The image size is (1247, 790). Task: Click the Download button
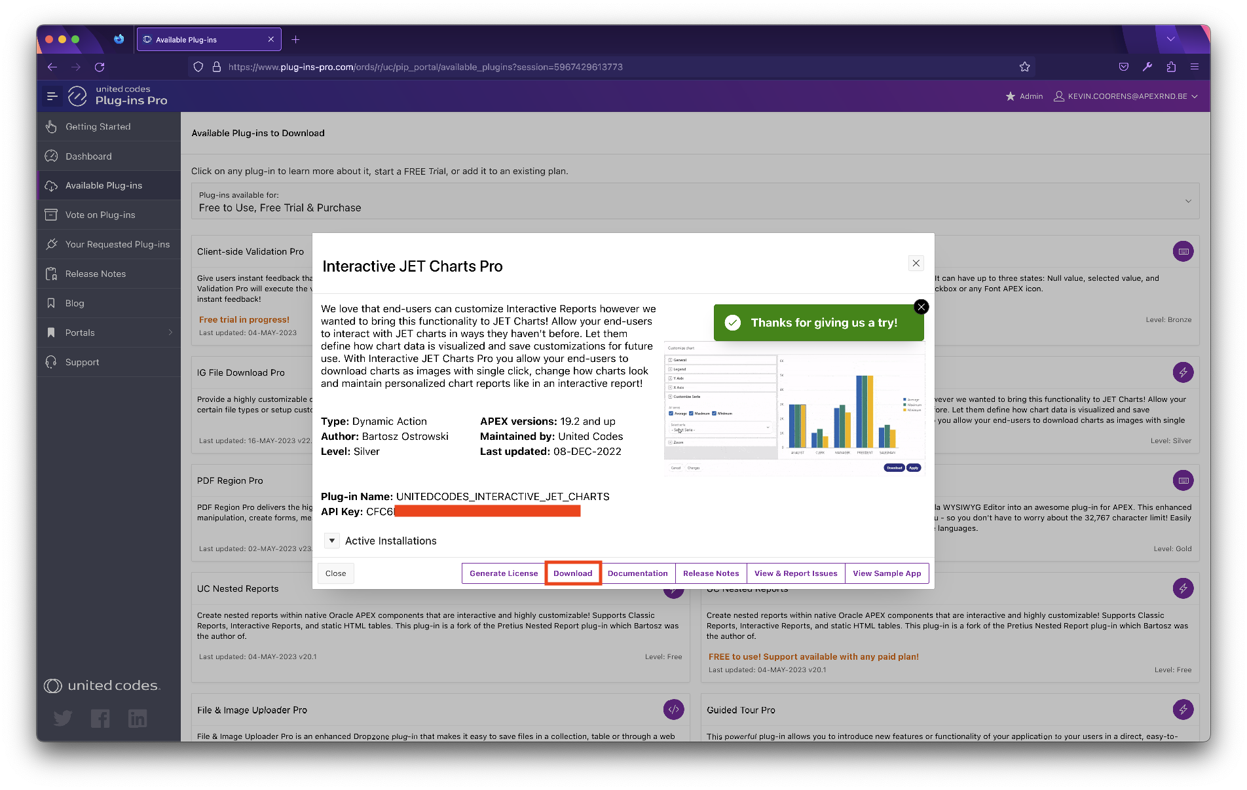pos(573,573)
